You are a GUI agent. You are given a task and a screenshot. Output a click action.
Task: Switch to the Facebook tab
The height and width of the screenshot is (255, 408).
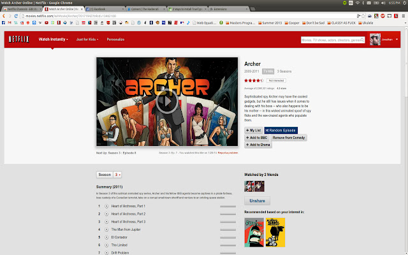(105, 9)
